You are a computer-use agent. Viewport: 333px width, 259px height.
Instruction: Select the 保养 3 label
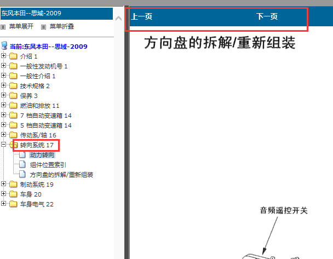click(x=29, y=96)
